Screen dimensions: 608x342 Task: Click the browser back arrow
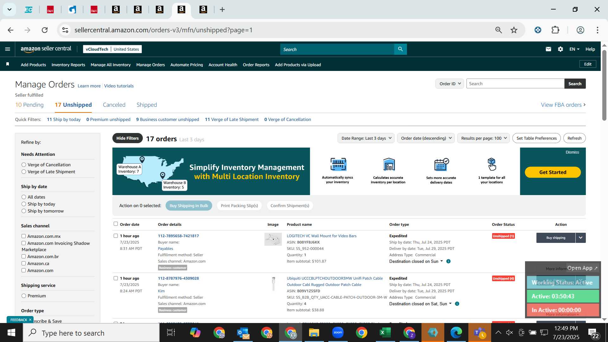click(10, 30)
